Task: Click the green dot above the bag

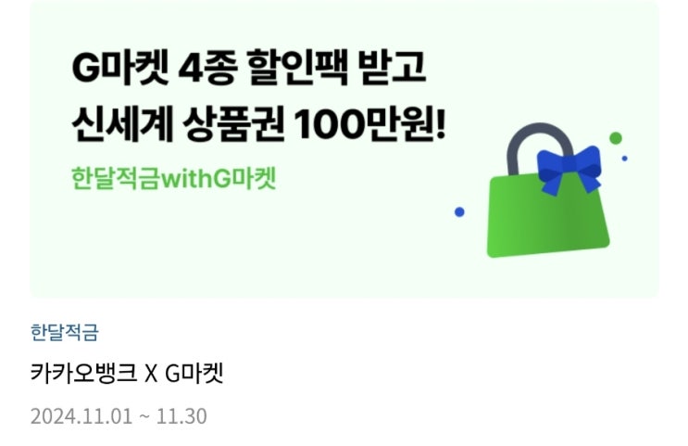Action: [616, 138]
